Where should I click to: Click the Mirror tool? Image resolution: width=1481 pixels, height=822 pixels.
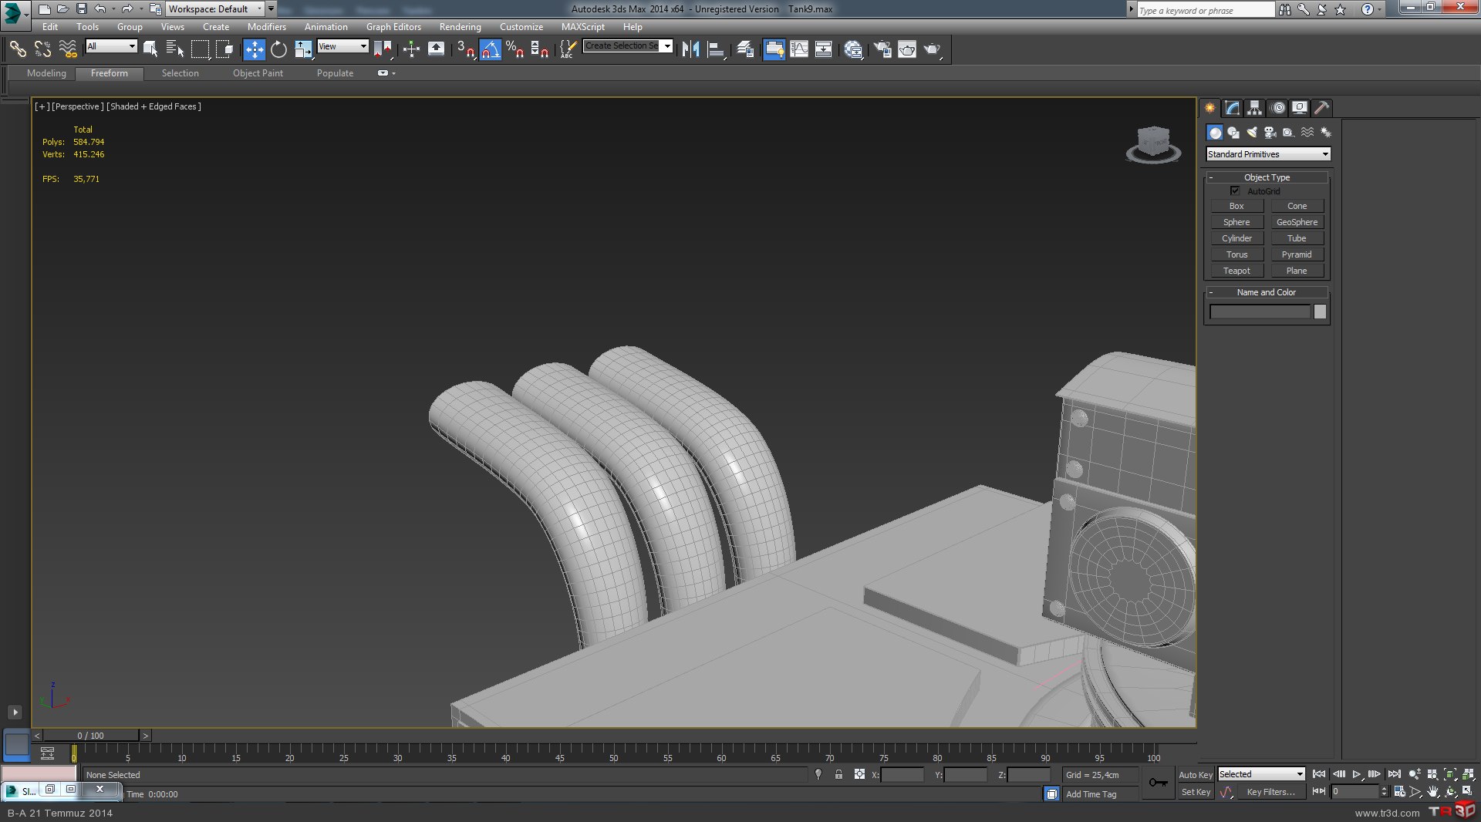coord(690,49)
